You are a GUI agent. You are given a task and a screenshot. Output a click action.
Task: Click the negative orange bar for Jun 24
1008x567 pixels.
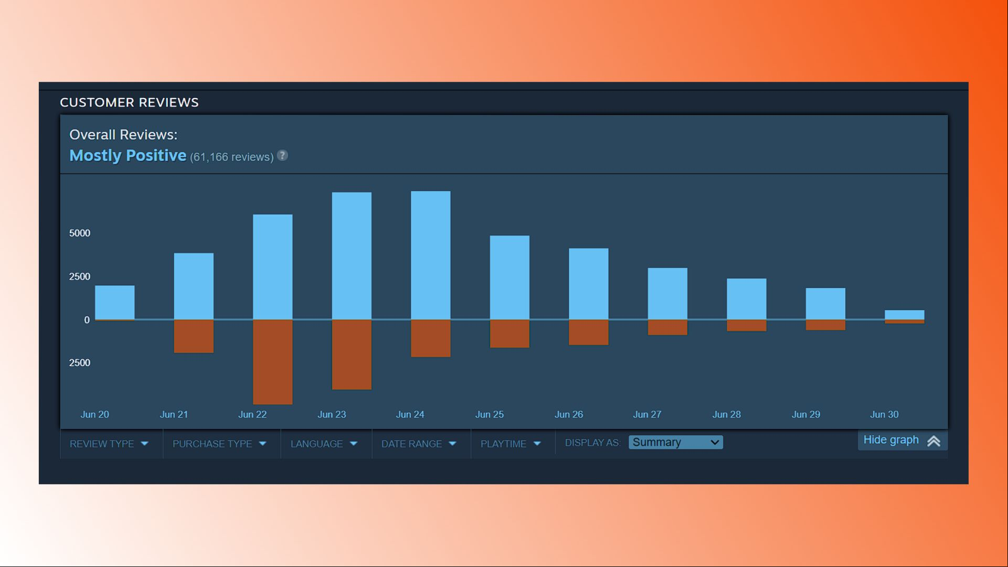coord(431,338)
